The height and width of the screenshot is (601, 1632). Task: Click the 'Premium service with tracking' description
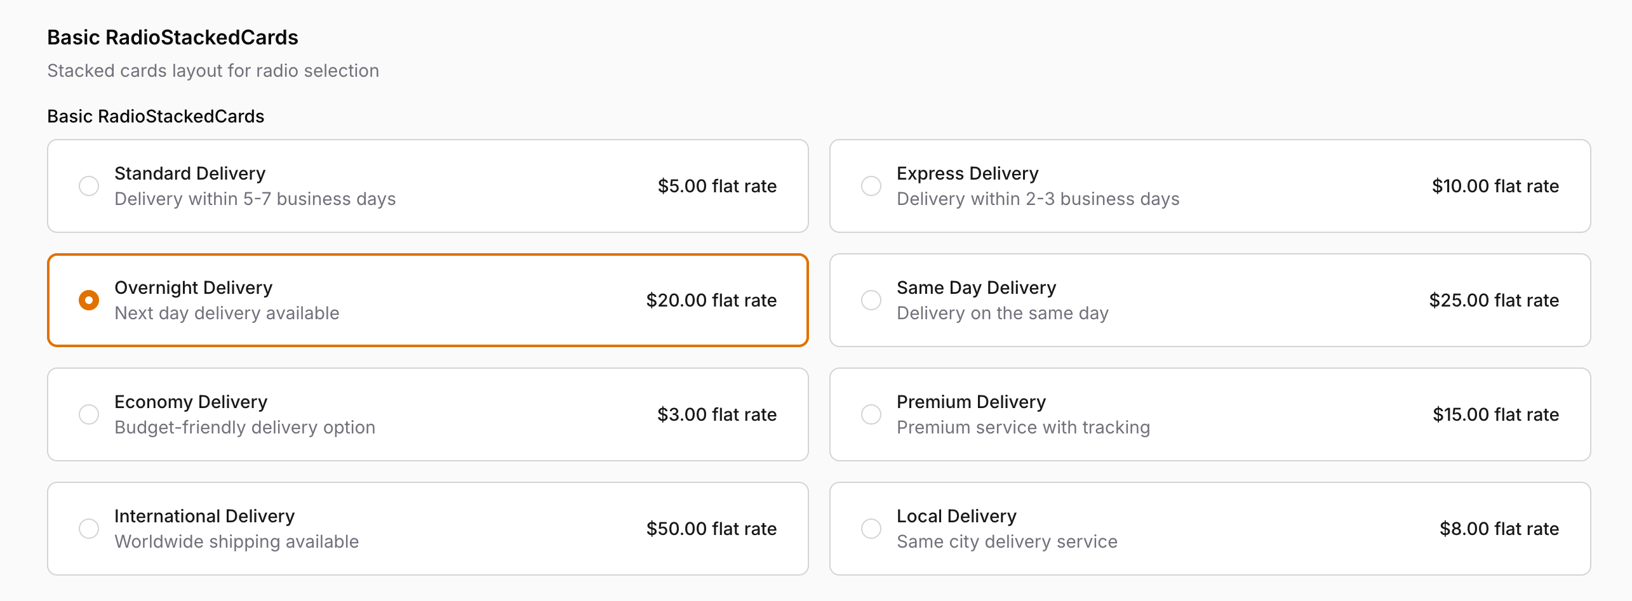coord(1023,428)
